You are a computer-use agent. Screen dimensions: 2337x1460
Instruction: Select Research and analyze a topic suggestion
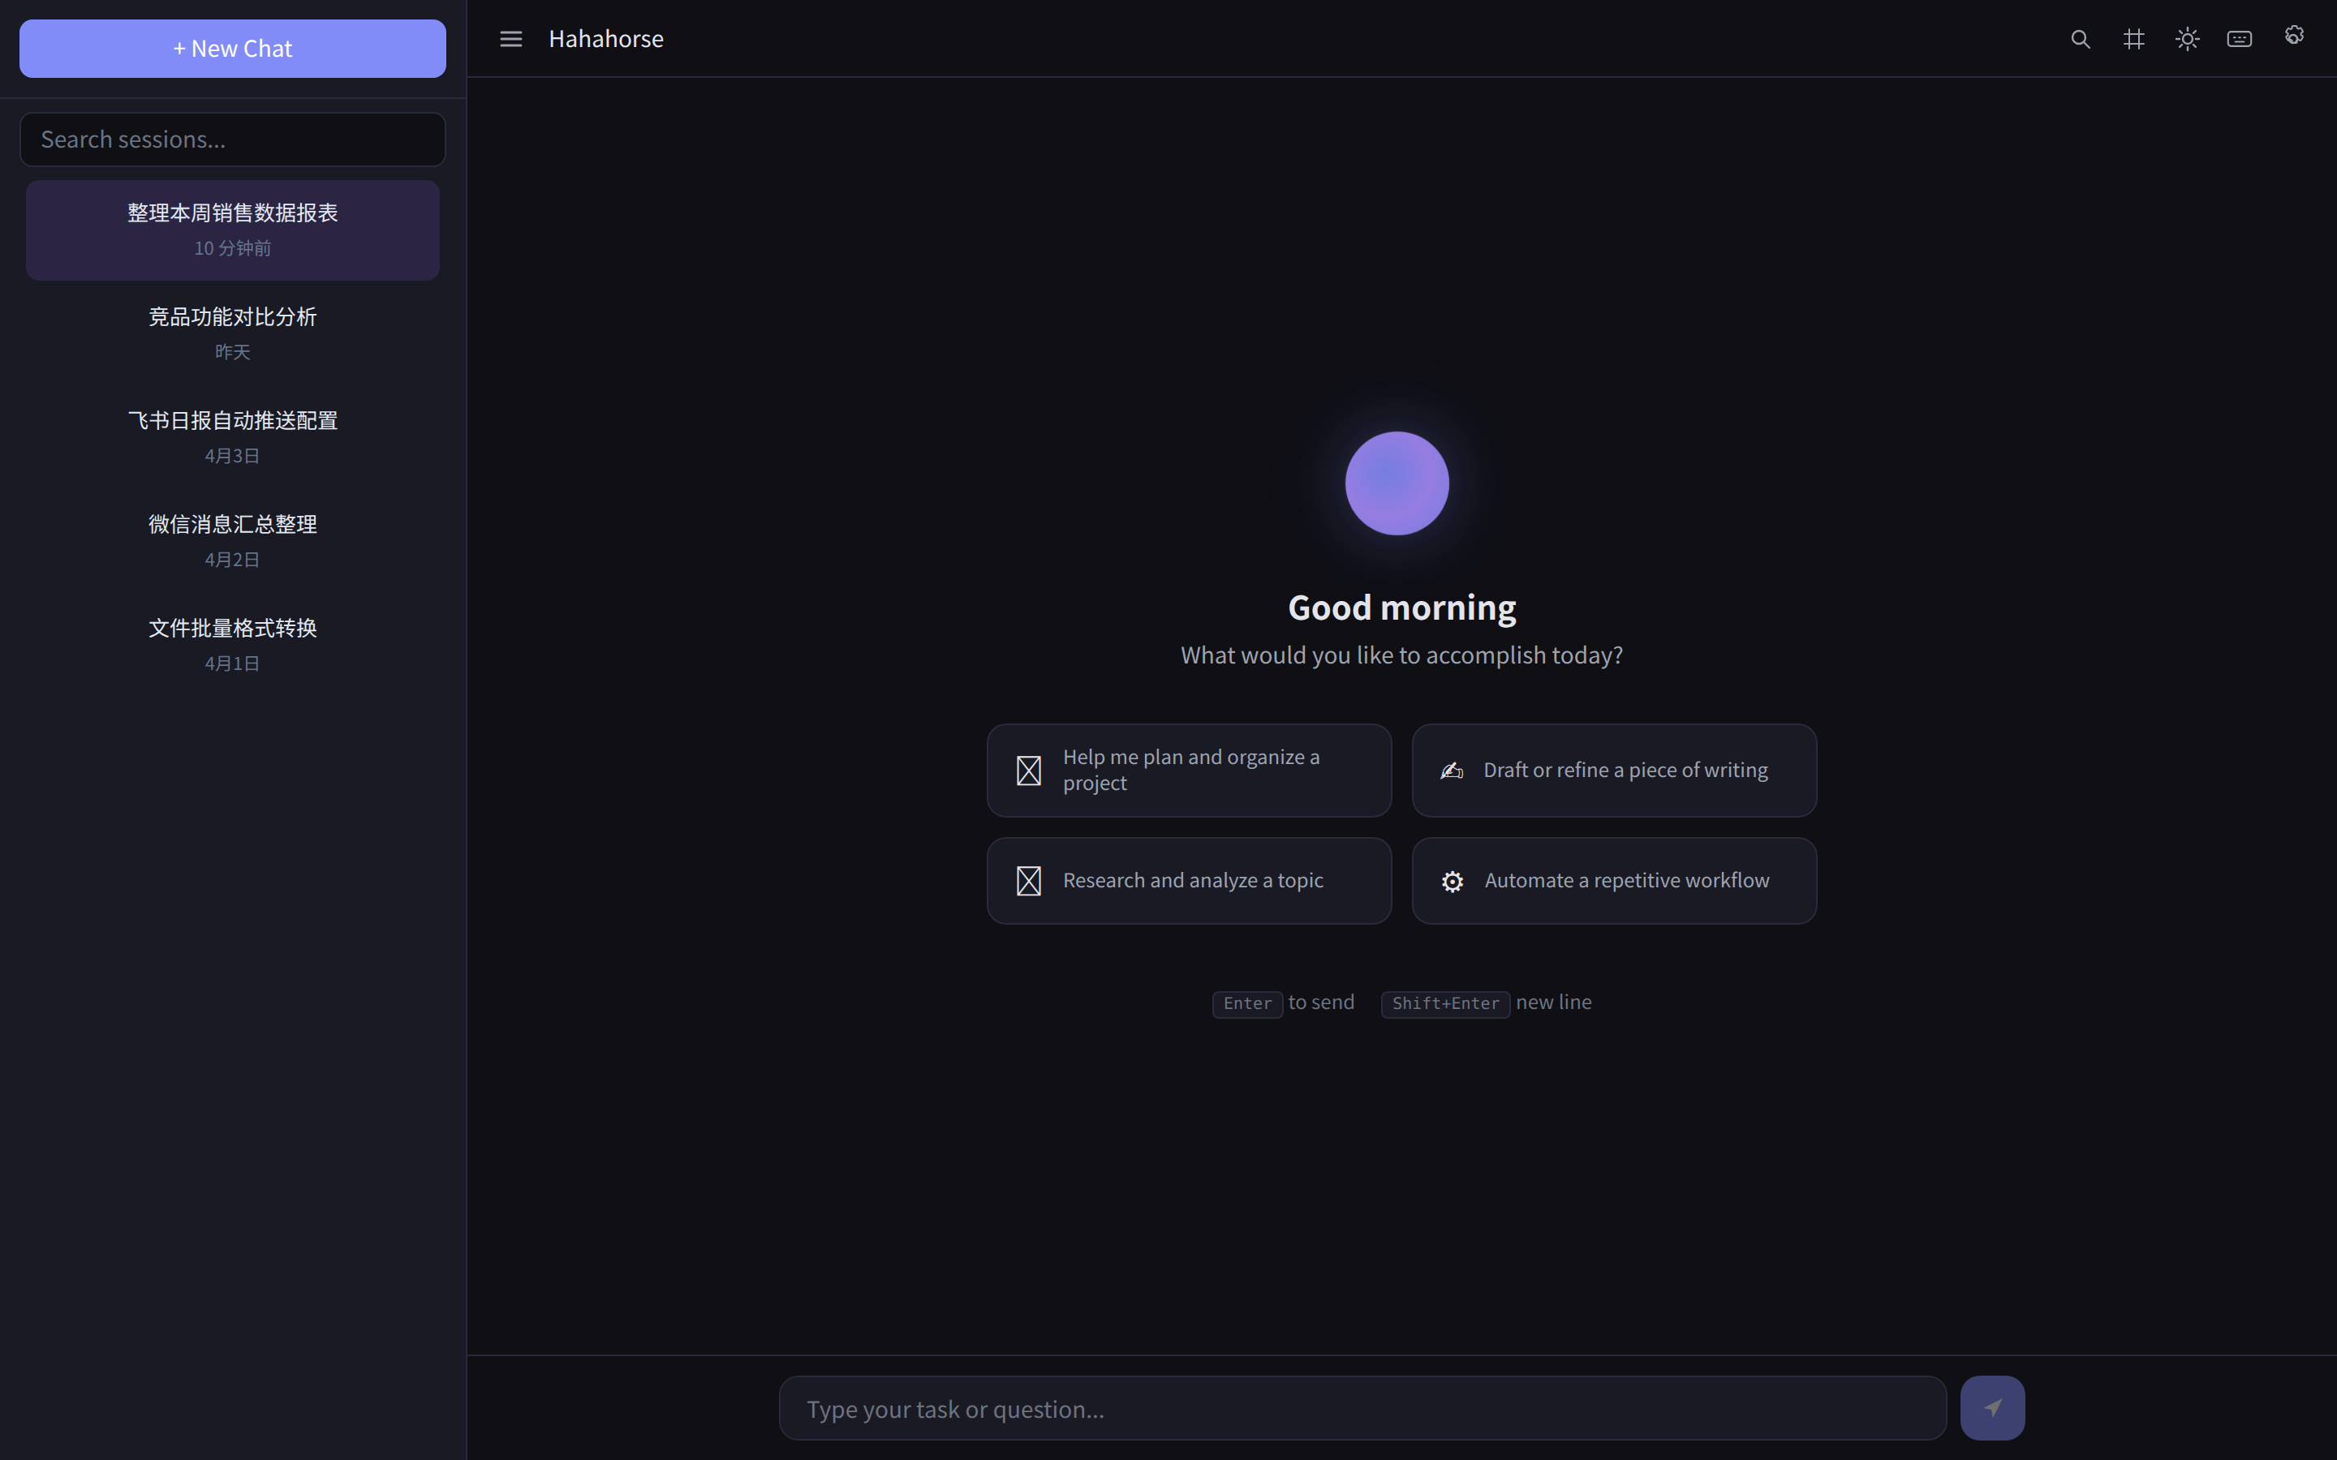coord(1189,881)
